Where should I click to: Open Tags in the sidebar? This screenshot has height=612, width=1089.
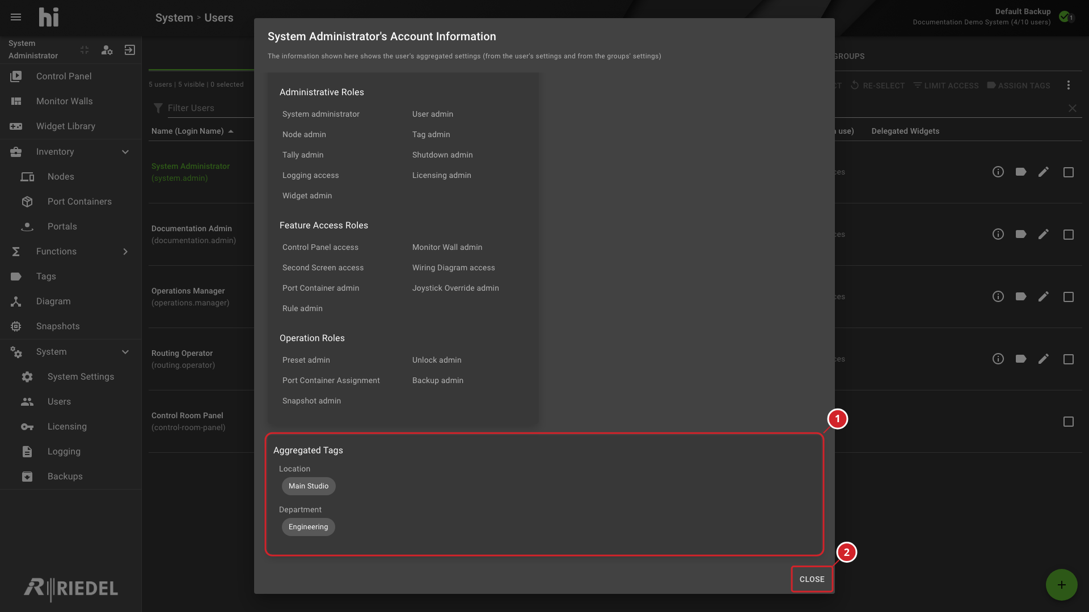70,277
